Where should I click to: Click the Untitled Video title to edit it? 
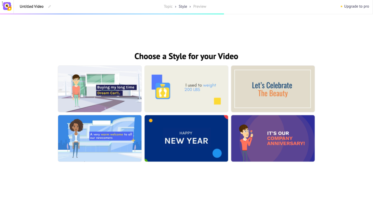tap(31, 6)
